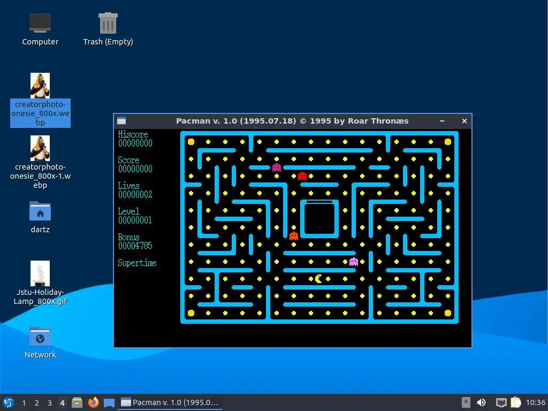Viewport: 548px width, 411px height.
Task: Click the Pacman taskbar window button
Action: [x=170, y=402]
